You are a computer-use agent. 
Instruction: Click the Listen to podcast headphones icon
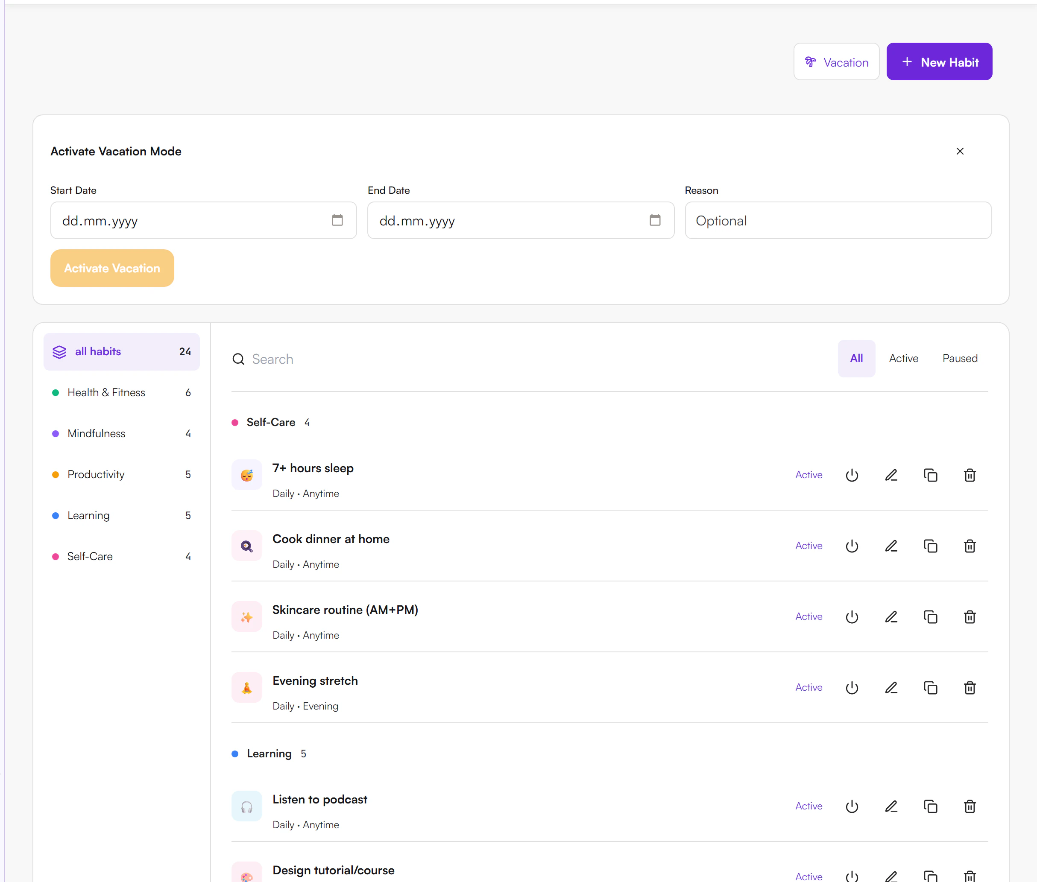click(x=246, y=806)
